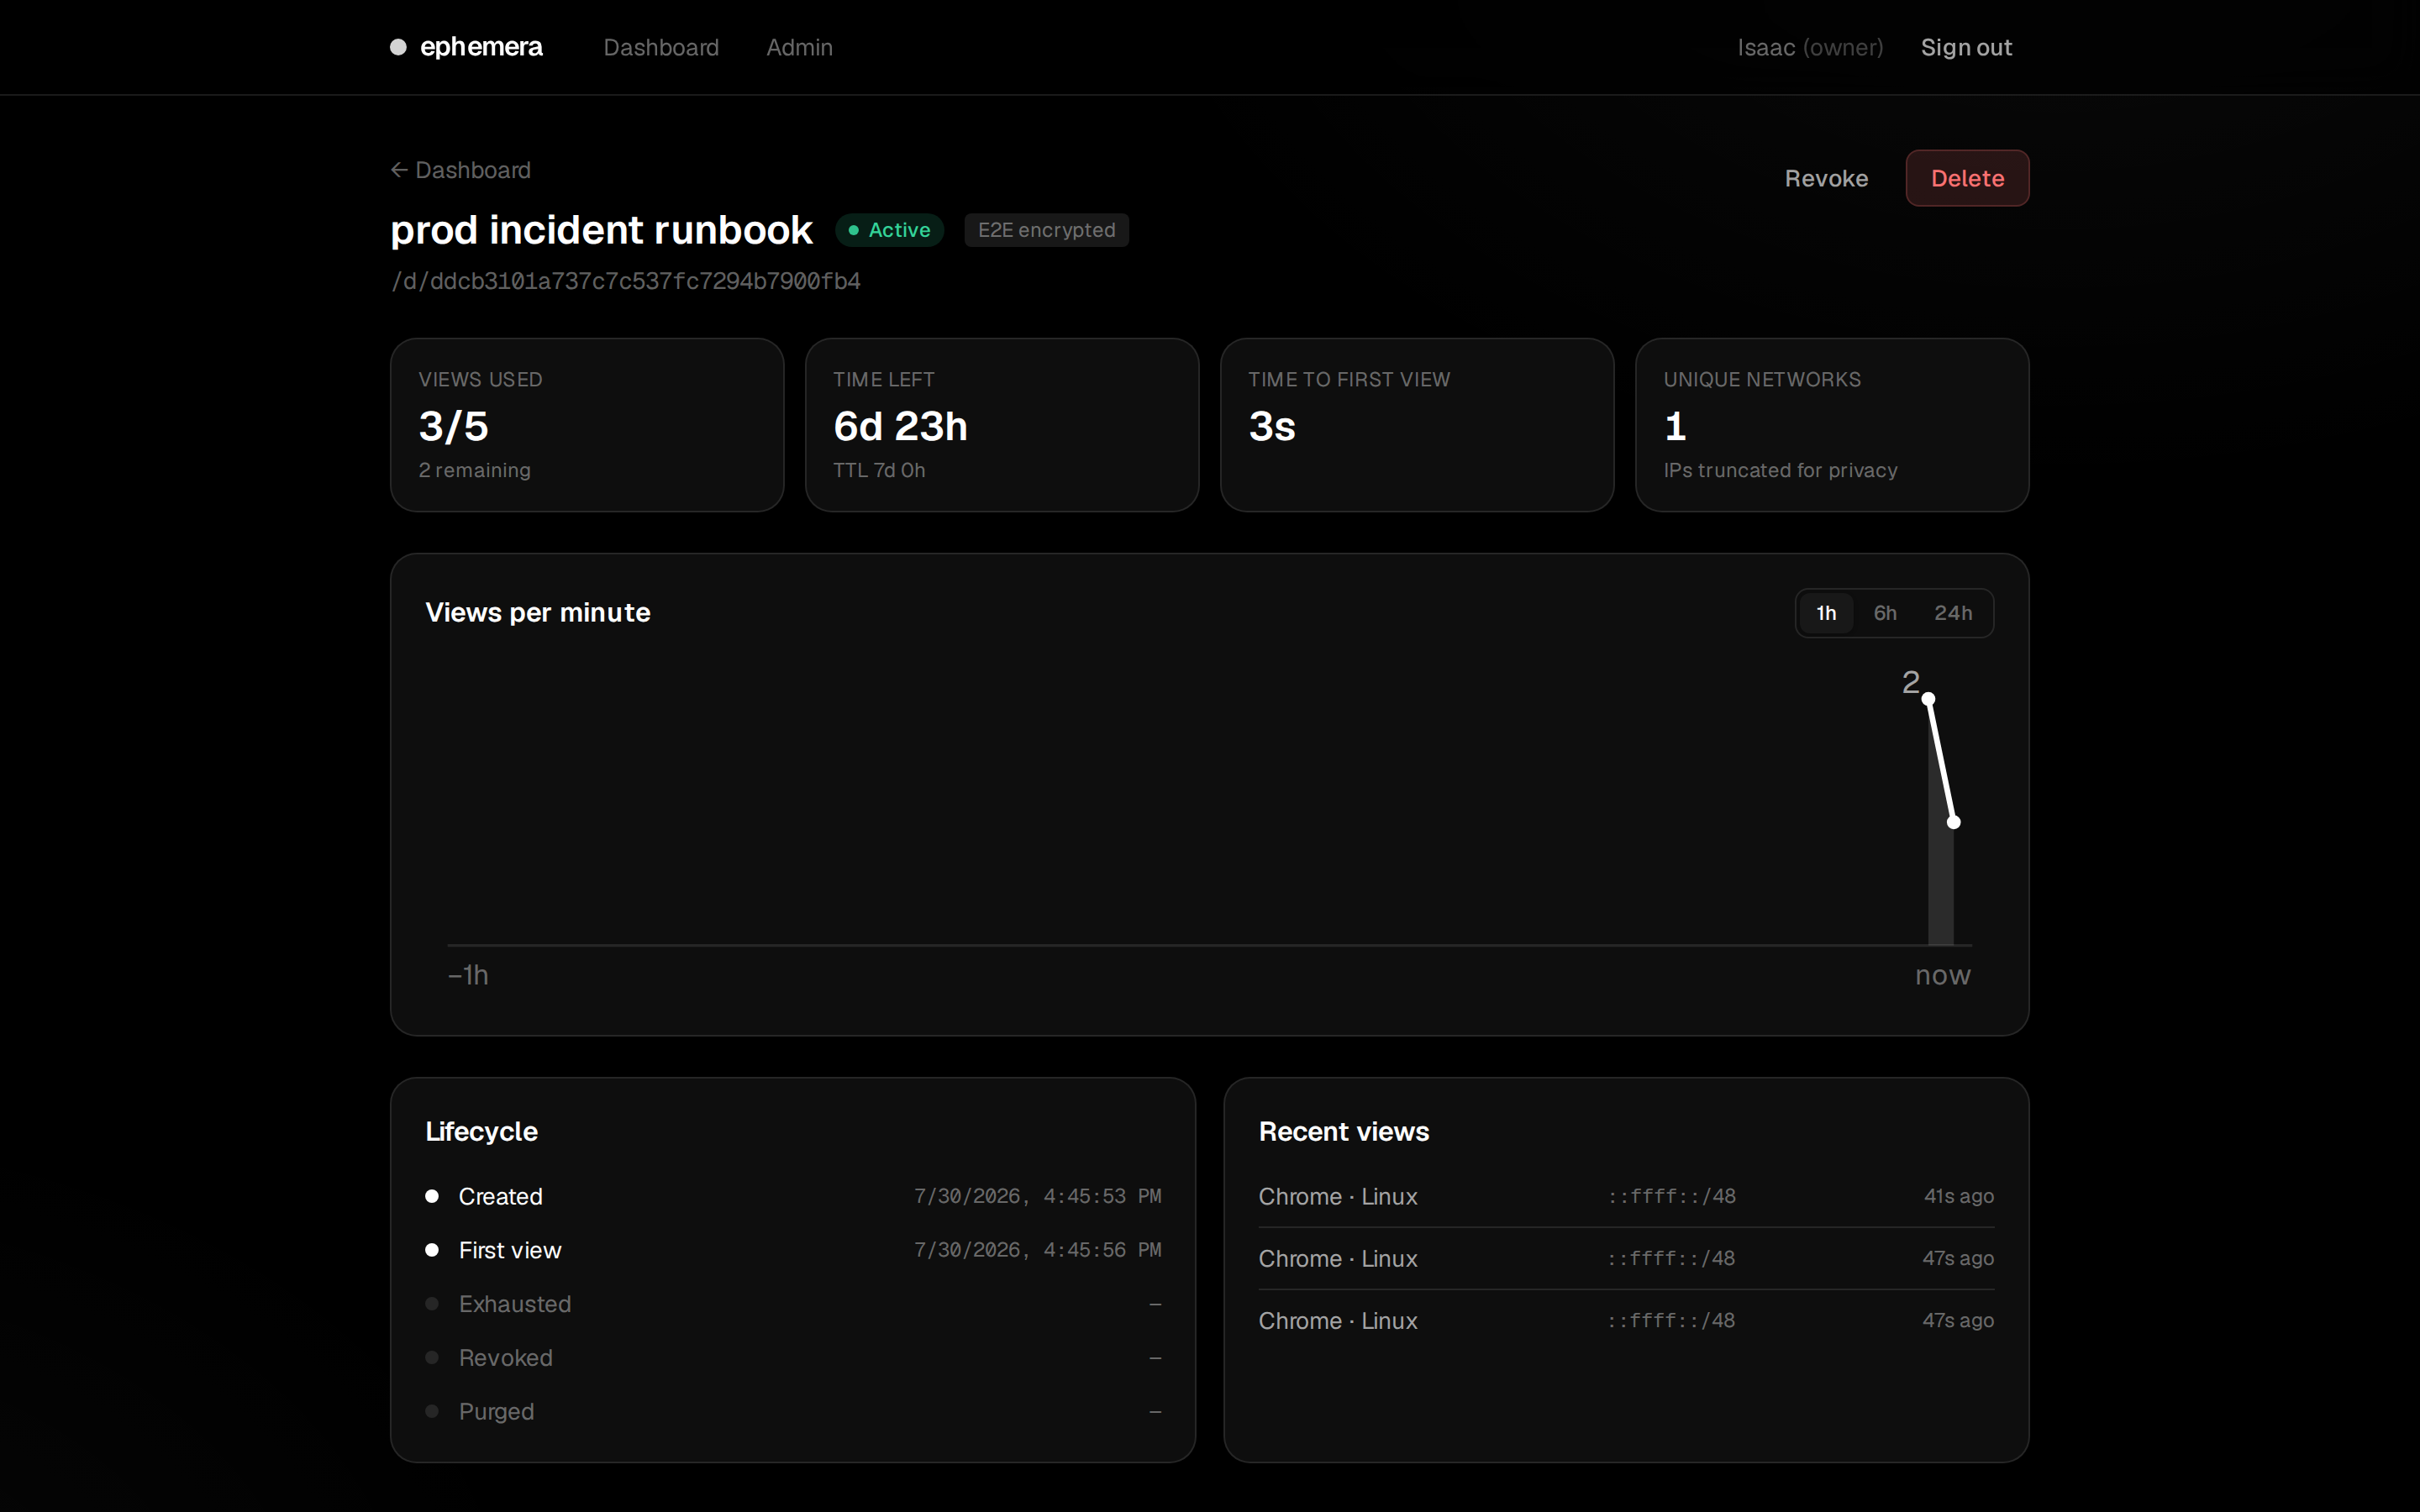The height and width of the screenshot is (1512, 2420).
Task: Click the Time to First View 3s value
Action: tap(1272, 426)
